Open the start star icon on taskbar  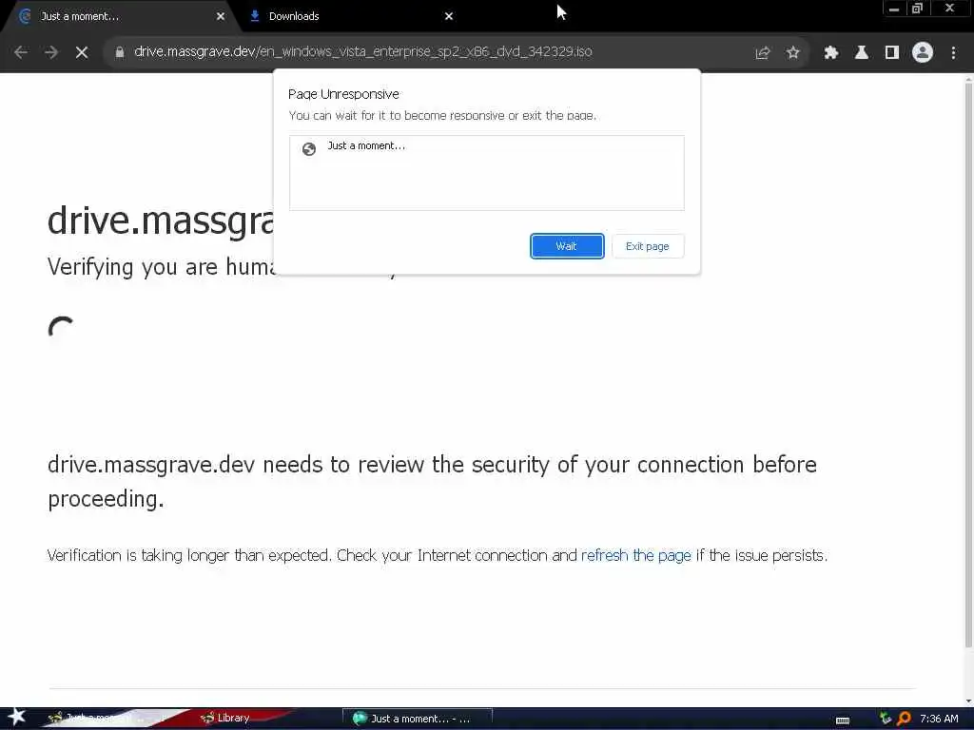17,717
